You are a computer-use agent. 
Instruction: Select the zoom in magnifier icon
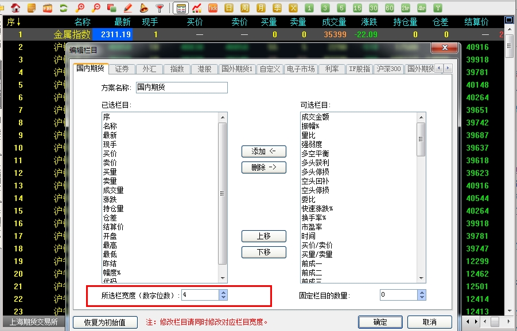tap(80, 6)
